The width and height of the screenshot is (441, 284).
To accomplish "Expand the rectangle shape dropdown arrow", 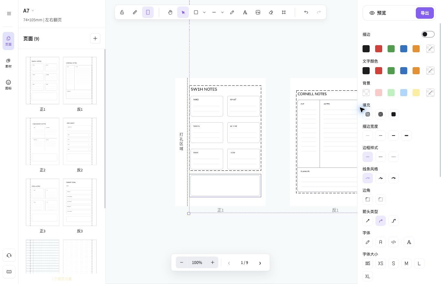I will click(204, 12).
